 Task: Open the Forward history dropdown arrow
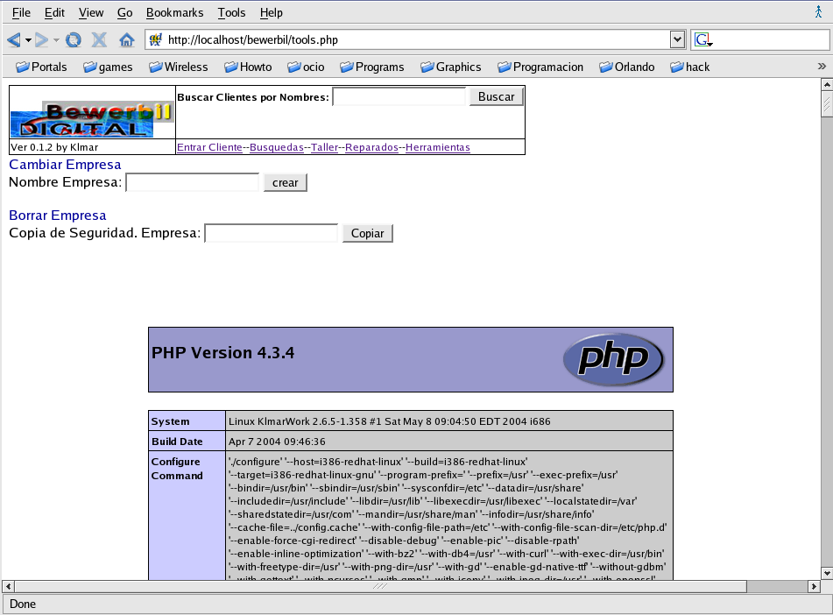coord(56,40)
